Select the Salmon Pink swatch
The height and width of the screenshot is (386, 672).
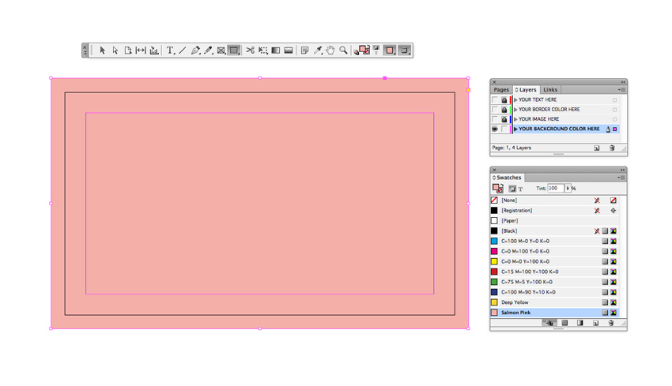click(x=555, y=313)
